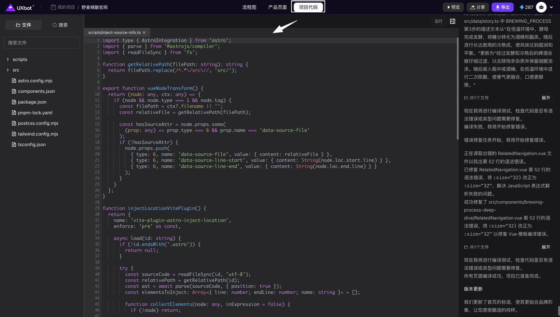The image size is (560, 317).
Task: Open the package.json file
Action: [x=32, y=102]
